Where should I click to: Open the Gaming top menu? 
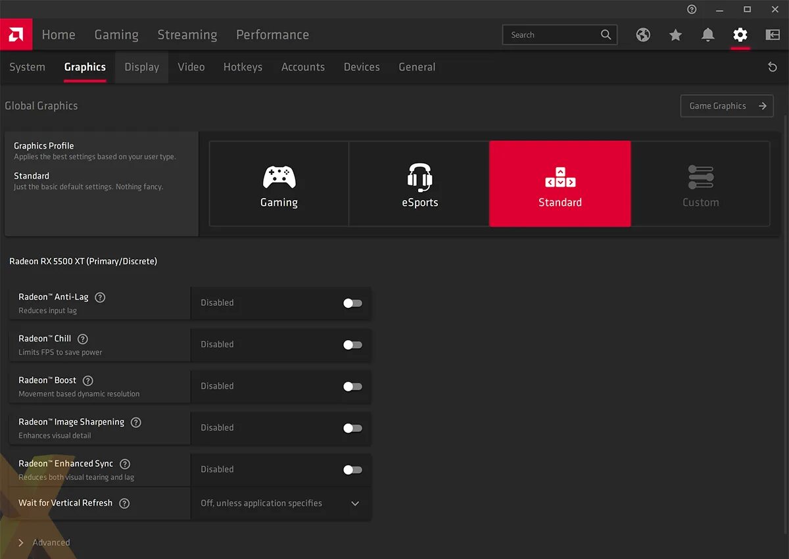click(116, 35)
